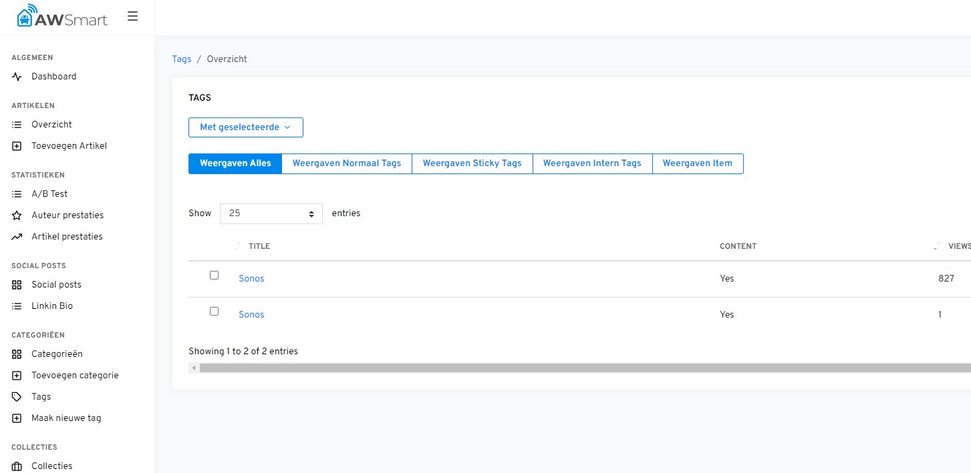
Task: Check the second Sonos row checkbox
Action: pos(214,312)
